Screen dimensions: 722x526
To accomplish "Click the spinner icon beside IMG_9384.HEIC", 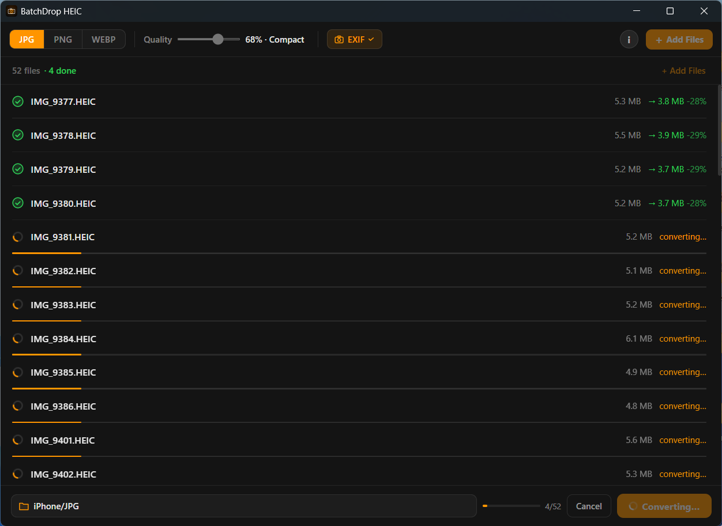I will (x=18, y=339).
